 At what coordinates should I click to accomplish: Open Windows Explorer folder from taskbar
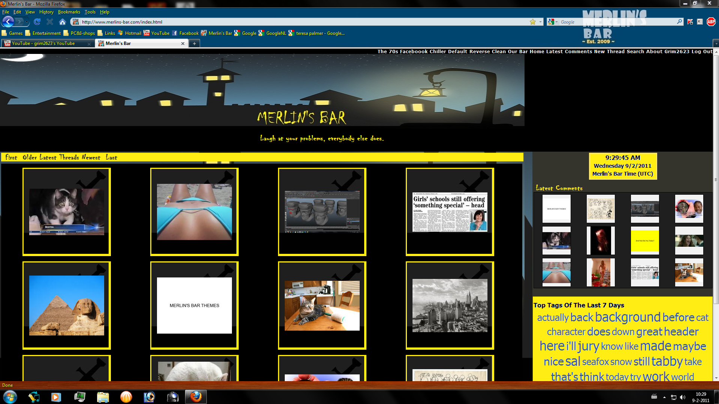[103, 397]
